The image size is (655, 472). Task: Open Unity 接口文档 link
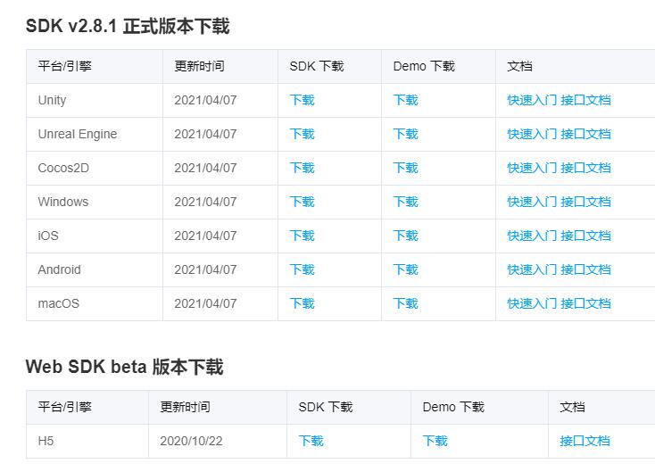[x=585, y=100]
